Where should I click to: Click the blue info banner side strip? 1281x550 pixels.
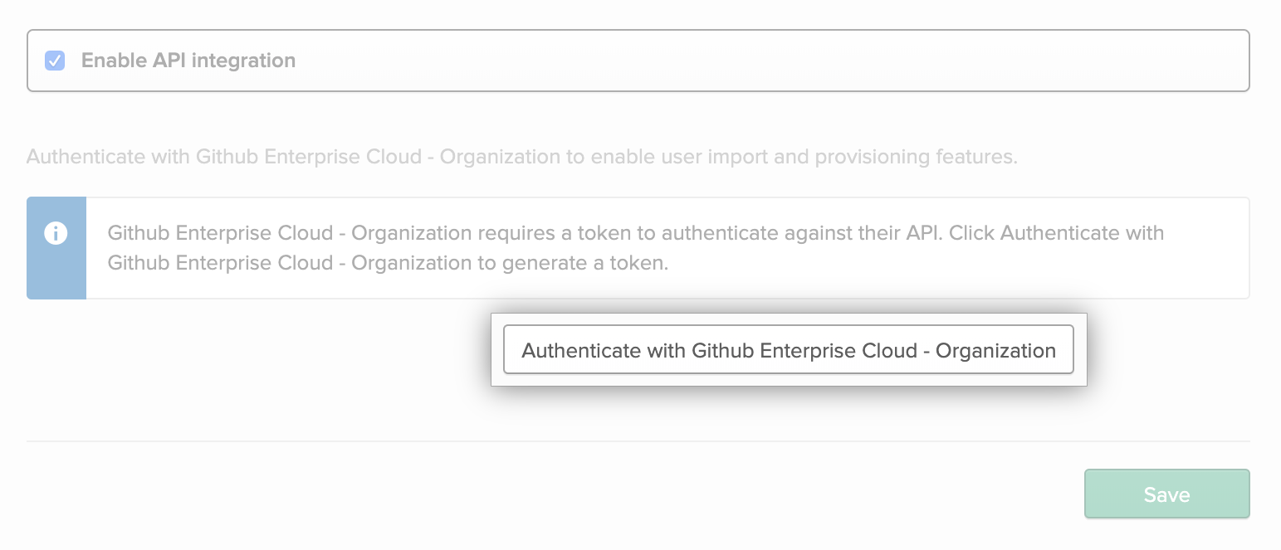pos(56,274)
